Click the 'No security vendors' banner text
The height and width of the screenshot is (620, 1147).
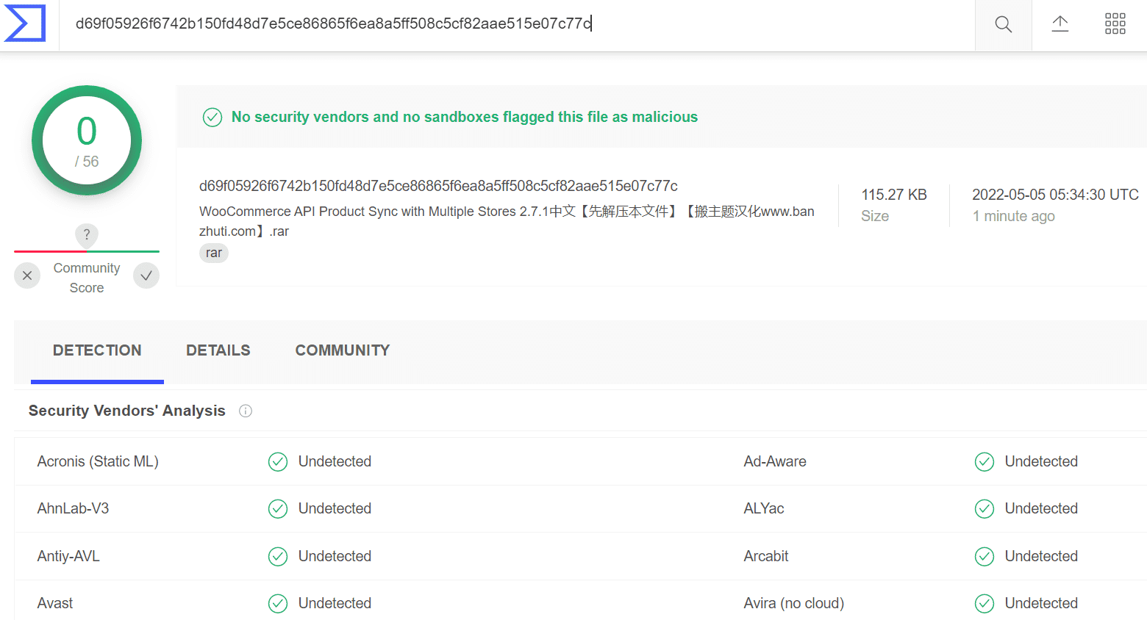pyautogui.click(x=465, y=117)
